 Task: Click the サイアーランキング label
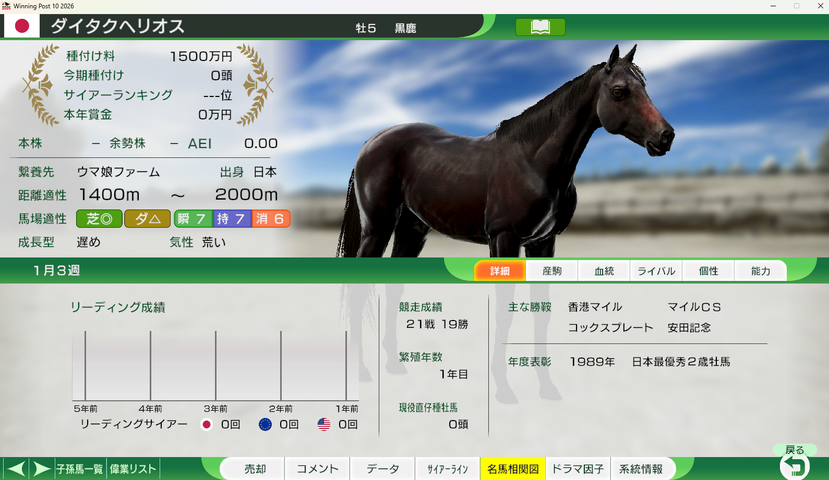tap(118, 95)
